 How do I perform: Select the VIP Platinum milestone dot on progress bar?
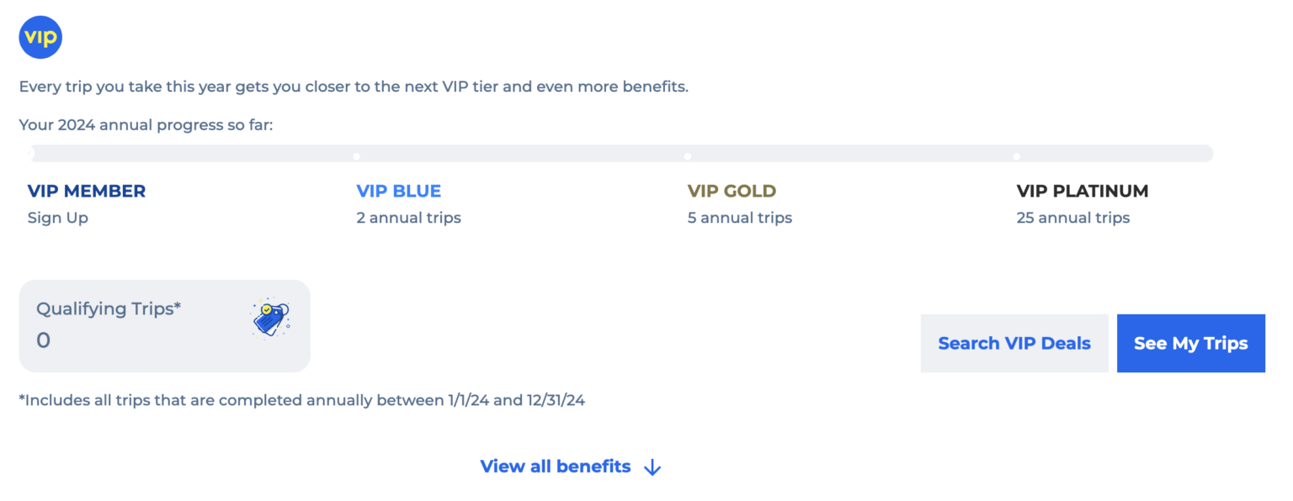pyautogui.click(x=1016, y=155)
